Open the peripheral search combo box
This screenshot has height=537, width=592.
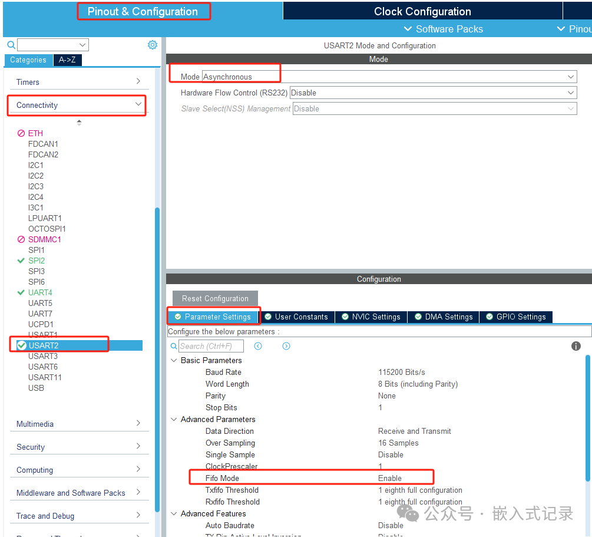(x=53, y=45)
